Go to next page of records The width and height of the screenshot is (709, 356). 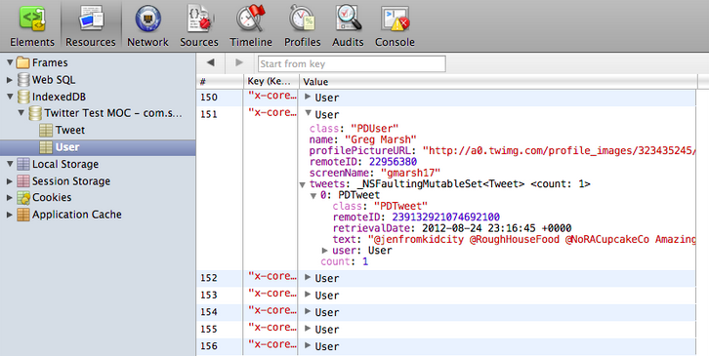pyautogui.click(x=239, y=63)
